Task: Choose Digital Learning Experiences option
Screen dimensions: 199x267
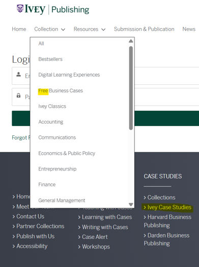Action: coord(69,75)
